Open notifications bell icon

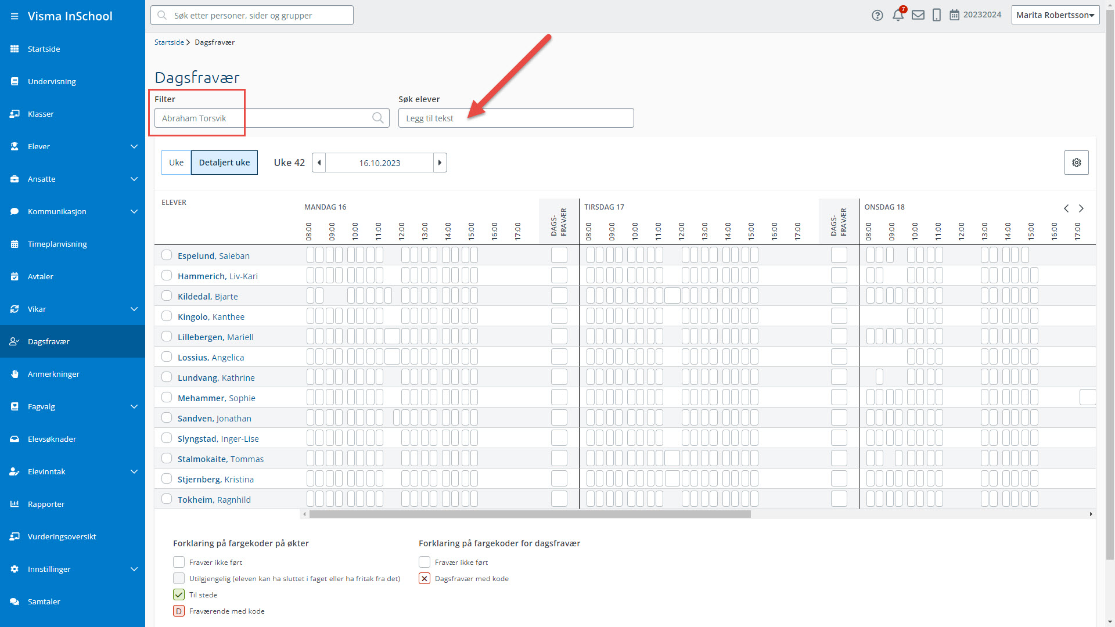pos(898,15)
